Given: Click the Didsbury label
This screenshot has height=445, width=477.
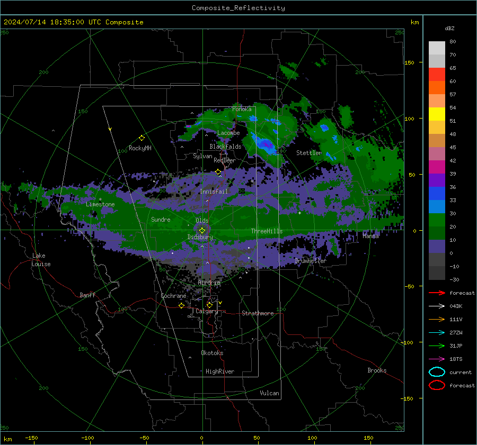Looking at the screenshot, I should click(200, 237).
